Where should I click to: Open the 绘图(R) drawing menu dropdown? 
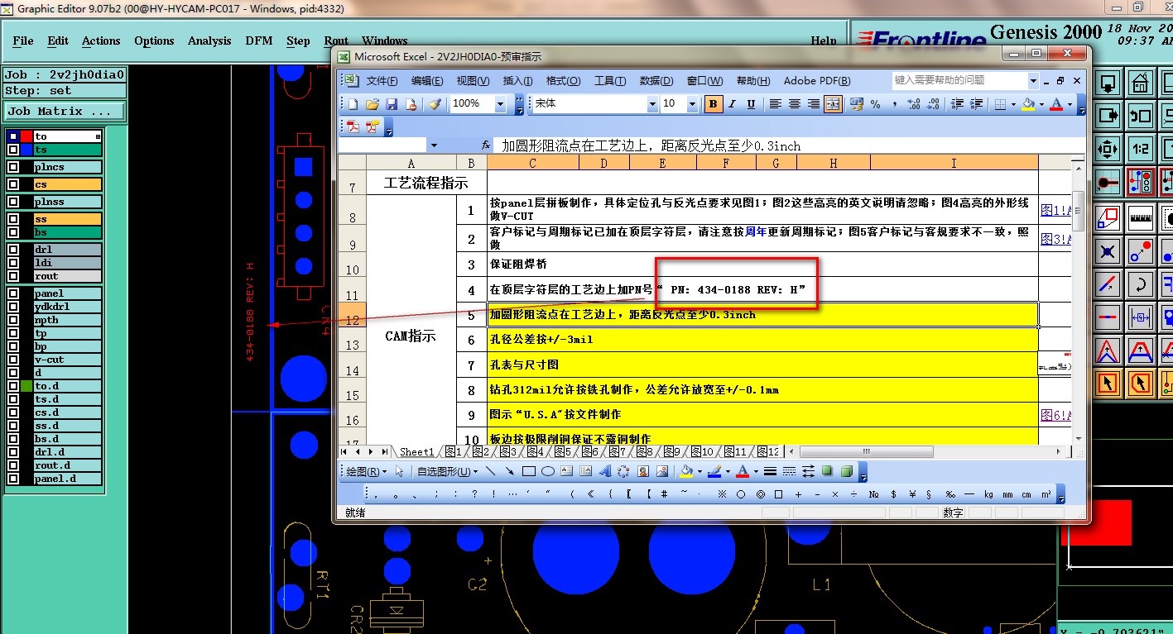coord(366,472)
